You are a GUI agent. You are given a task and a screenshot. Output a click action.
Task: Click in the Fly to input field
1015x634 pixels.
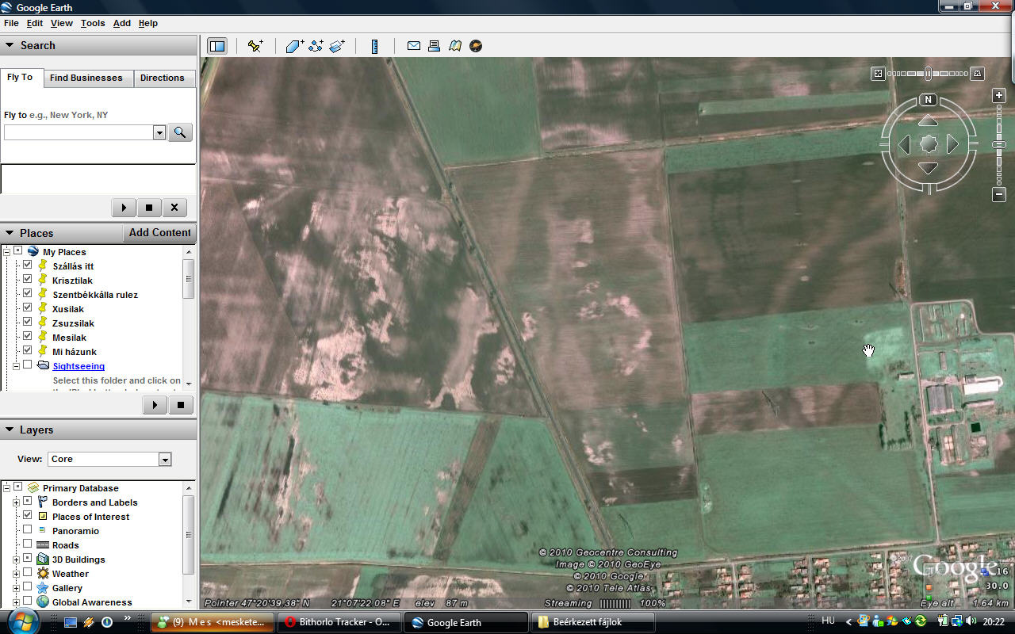(x=79, y=132)
